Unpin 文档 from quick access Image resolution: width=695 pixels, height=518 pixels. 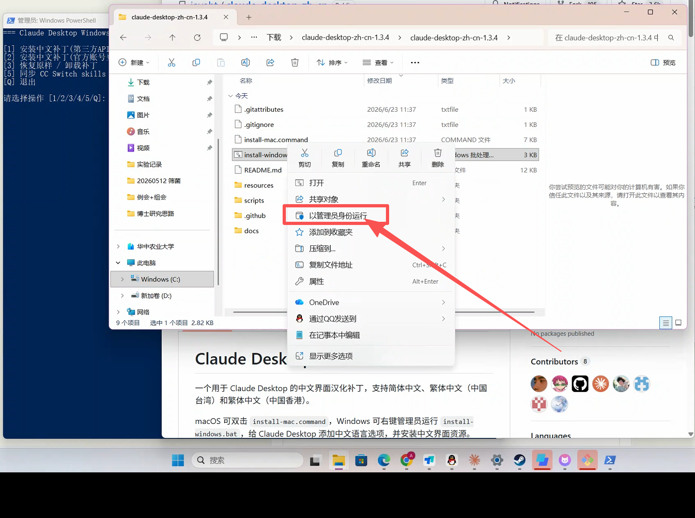point(209,99)
